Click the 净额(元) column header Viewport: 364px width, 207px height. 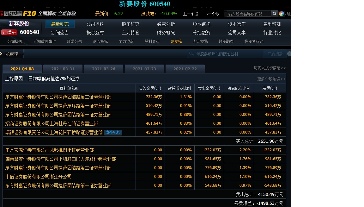270,88
